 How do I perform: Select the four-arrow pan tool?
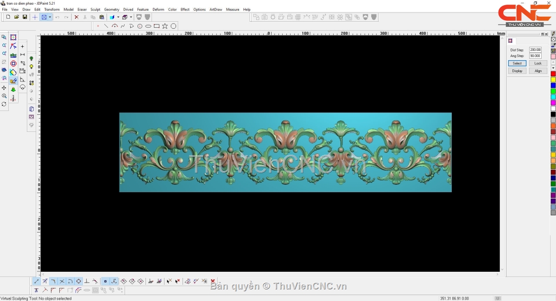[4, 88]
